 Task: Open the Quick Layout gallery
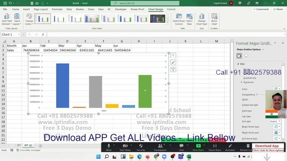pyautogui.click(x=17, y=19)
